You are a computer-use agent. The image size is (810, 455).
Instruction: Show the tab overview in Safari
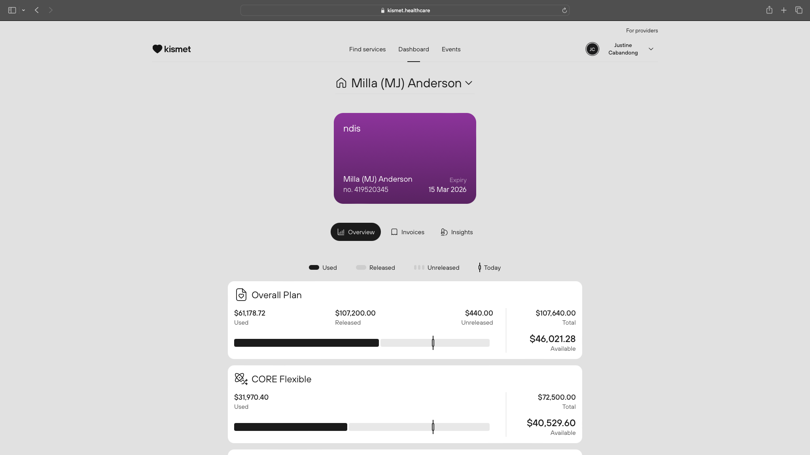(x=799, y=10)
